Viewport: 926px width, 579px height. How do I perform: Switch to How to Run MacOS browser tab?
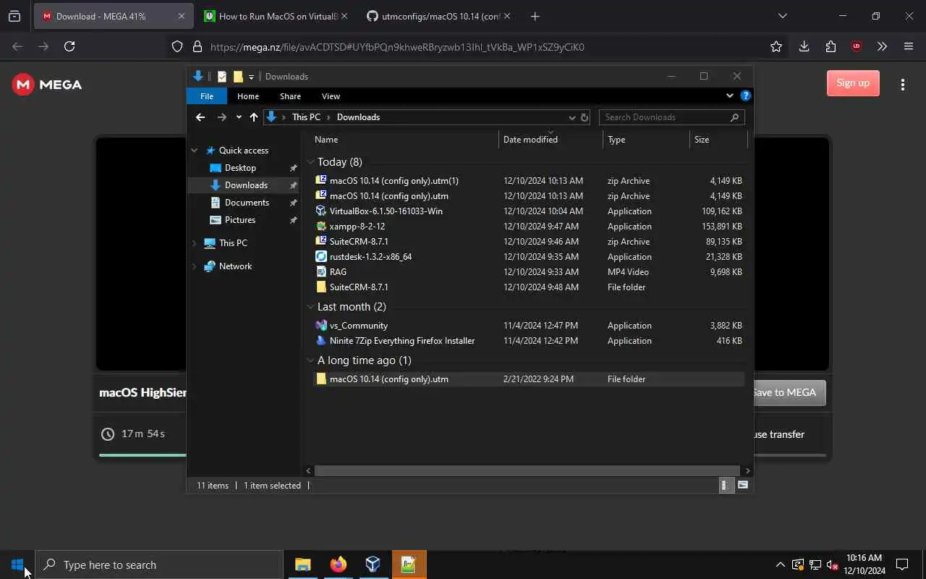275,16
